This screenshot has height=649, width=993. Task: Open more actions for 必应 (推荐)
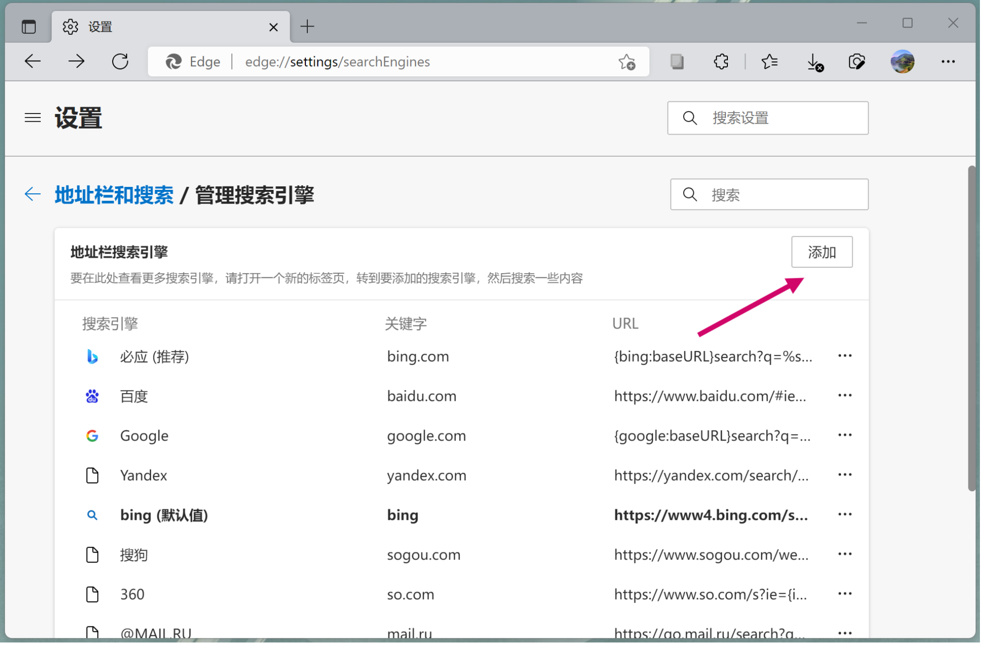[845, 356]
